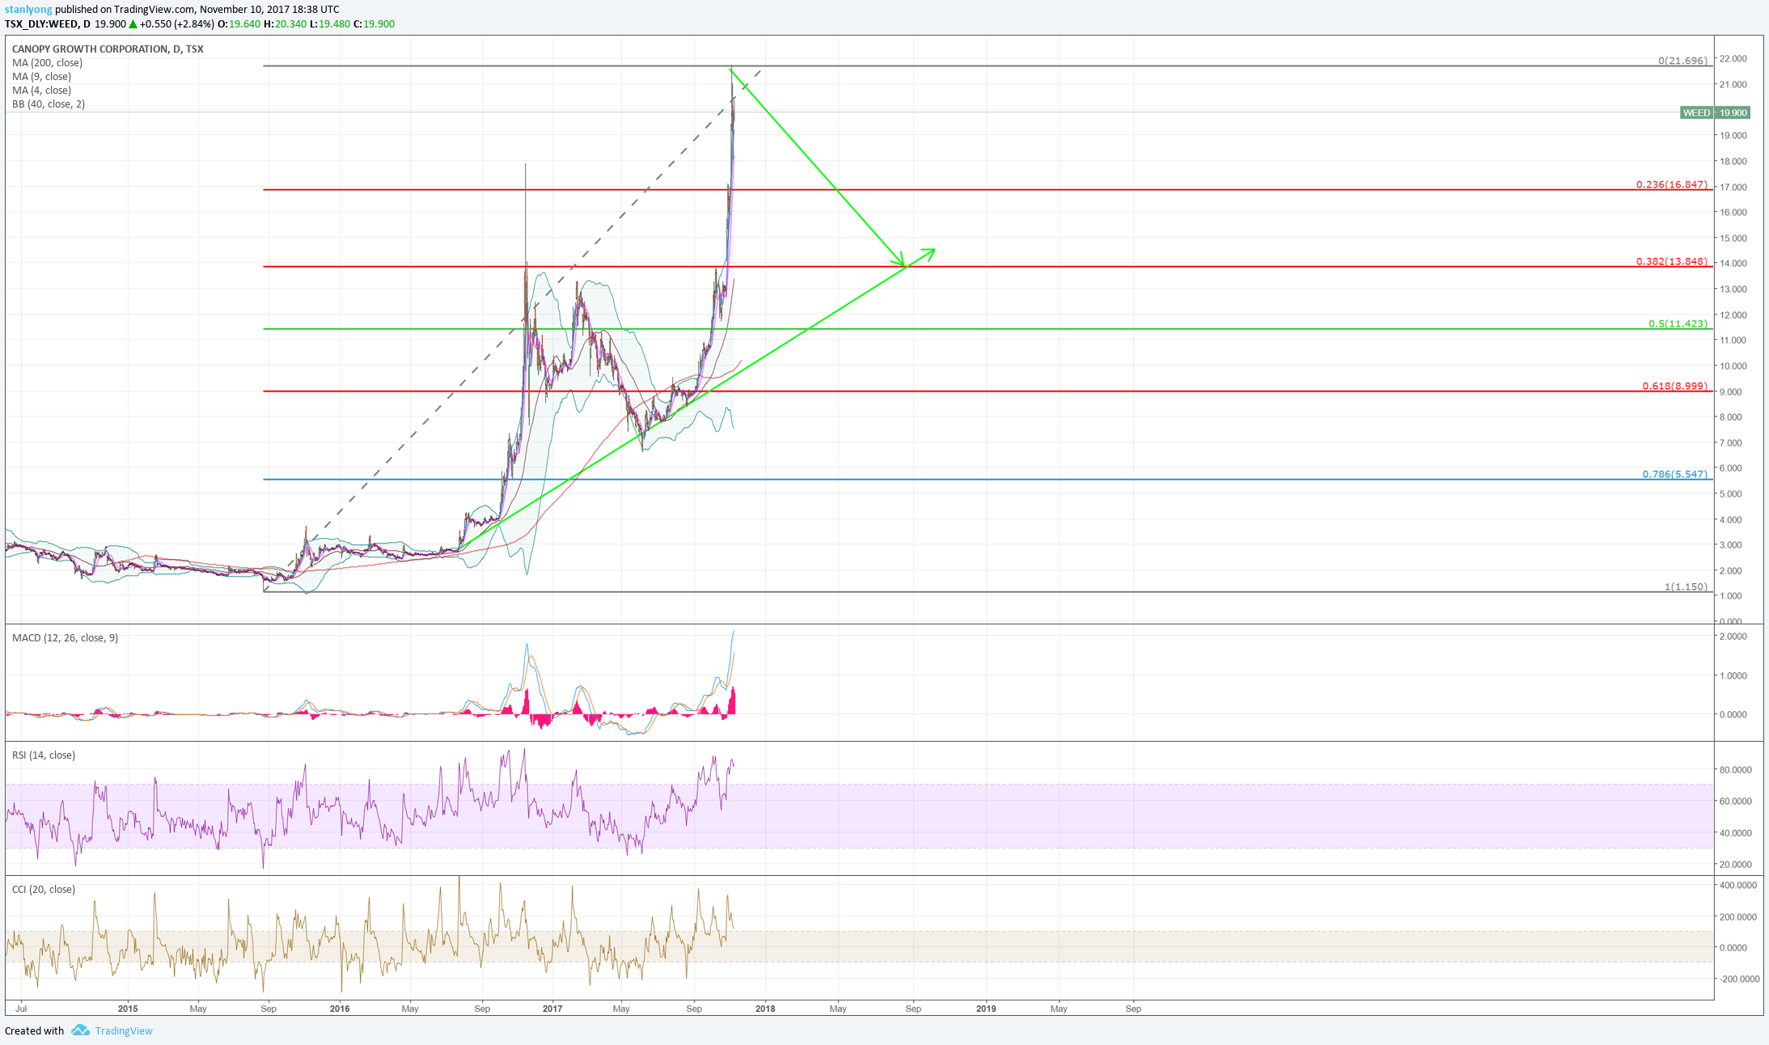Click the TradingView cloud logo icon
The width and height of the screenshot is (1769, 1045).
coord(80,1030)
